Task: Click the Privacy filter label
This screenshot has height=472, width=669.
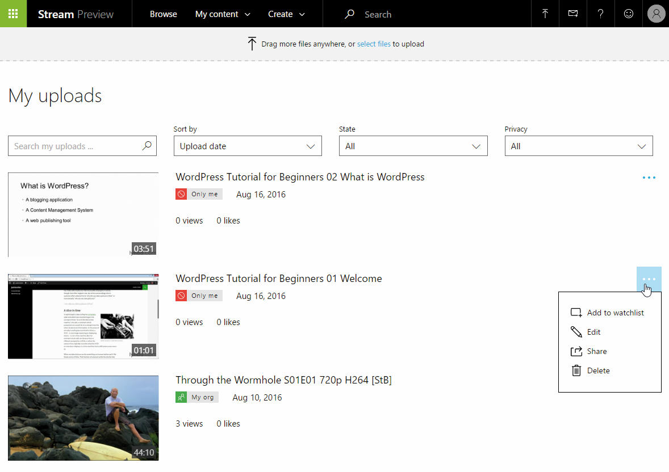Action: pos(516,129)
